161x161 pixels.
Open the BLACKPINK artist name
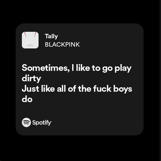coord(62,44)
